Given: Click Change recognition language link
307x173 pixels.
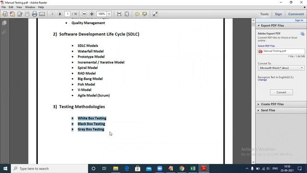Looking at the screenshot, I should coord(262,80).
